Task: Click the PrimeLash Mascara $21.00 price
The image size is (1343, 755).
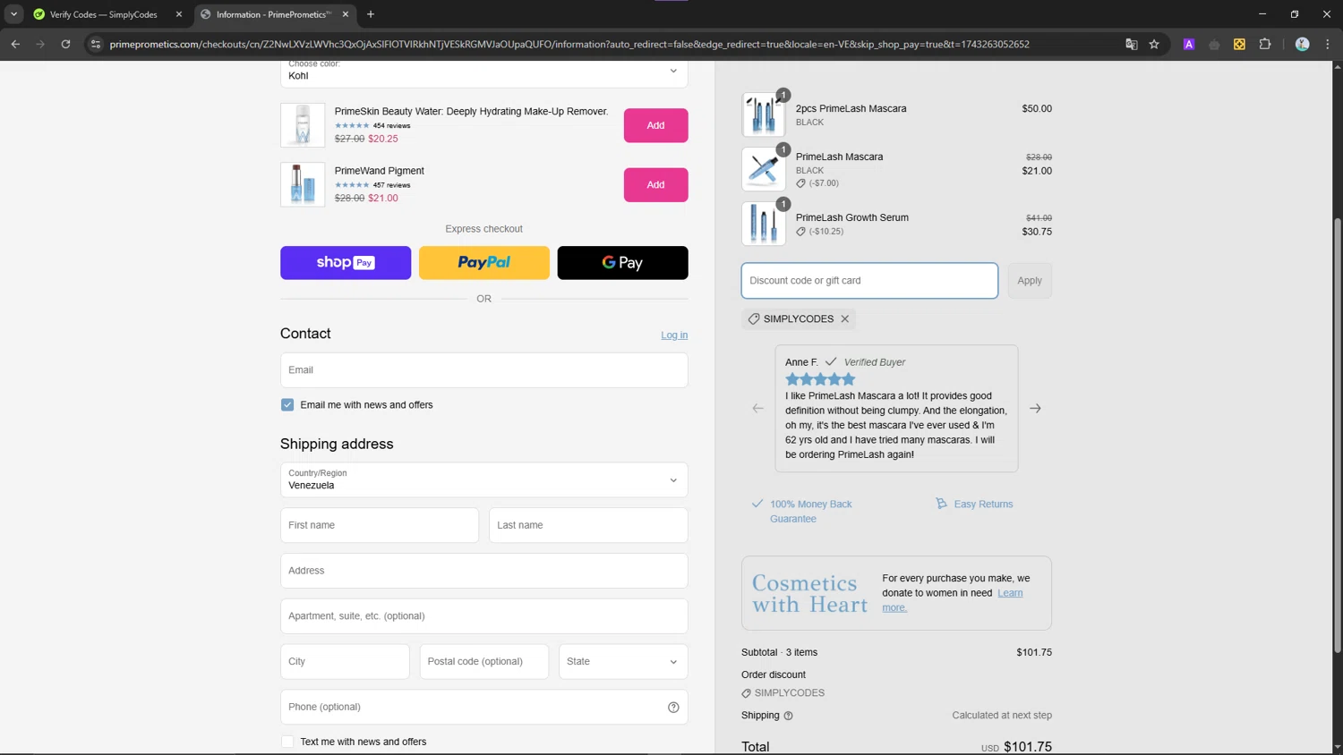Action: point(1037,171)
